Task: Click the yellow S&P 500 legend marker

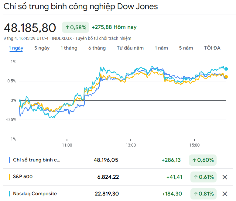Action: 10,177
